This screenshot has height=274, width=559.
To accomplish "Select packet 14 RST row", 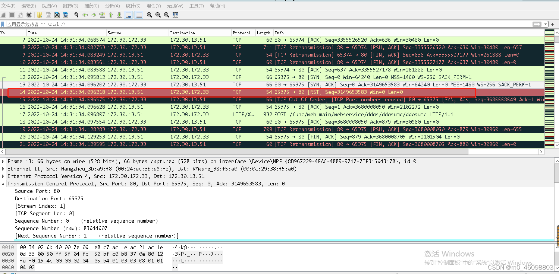I will [x=272, y=92].
